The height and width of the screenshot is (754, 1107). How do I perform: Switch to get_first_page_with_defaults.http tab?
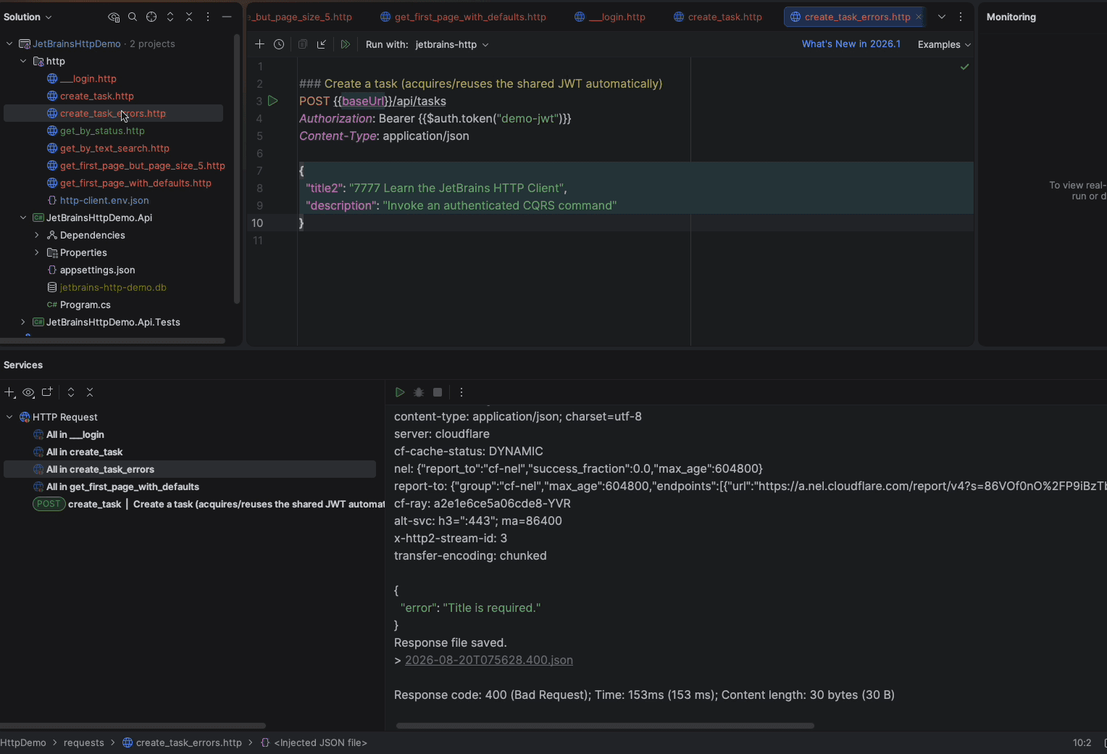pos(463,17)
